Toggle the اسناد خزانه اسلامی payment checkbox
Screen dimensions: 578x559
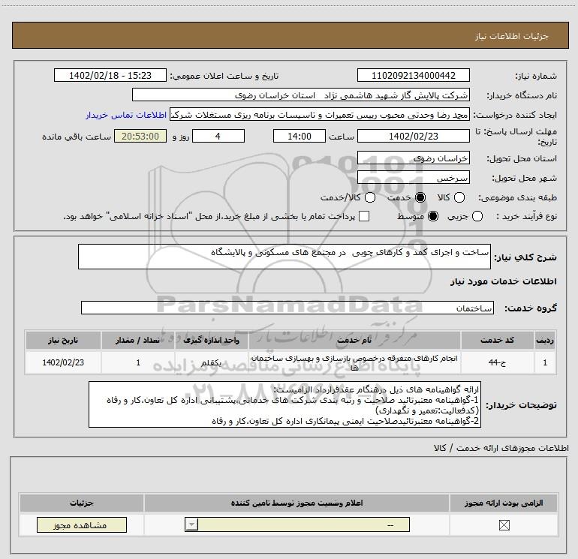point(364,216)
